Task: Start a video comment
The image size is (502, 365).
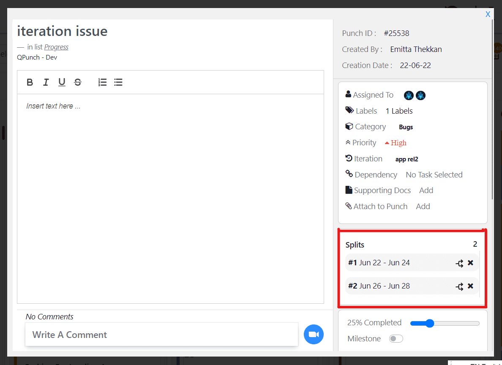Action: tap(314, 334)
